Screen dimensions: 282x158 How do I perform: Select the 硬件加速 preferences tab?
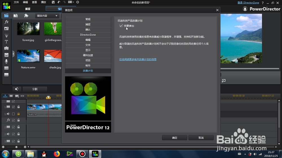tap(88, 55)
